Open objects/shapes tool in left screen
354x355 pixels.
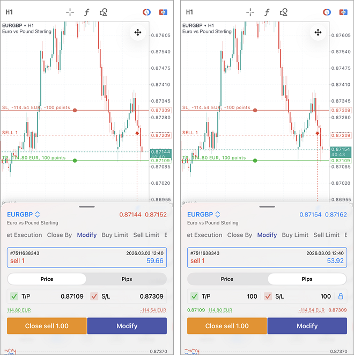click(104, 12)
